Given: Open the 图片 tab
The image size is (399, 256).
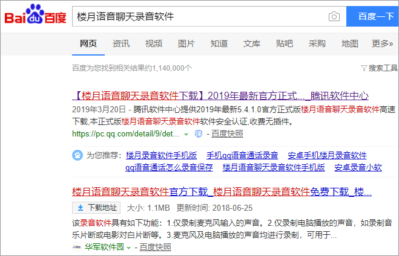Looking at the screenshot, I should (x=186, y=43).
